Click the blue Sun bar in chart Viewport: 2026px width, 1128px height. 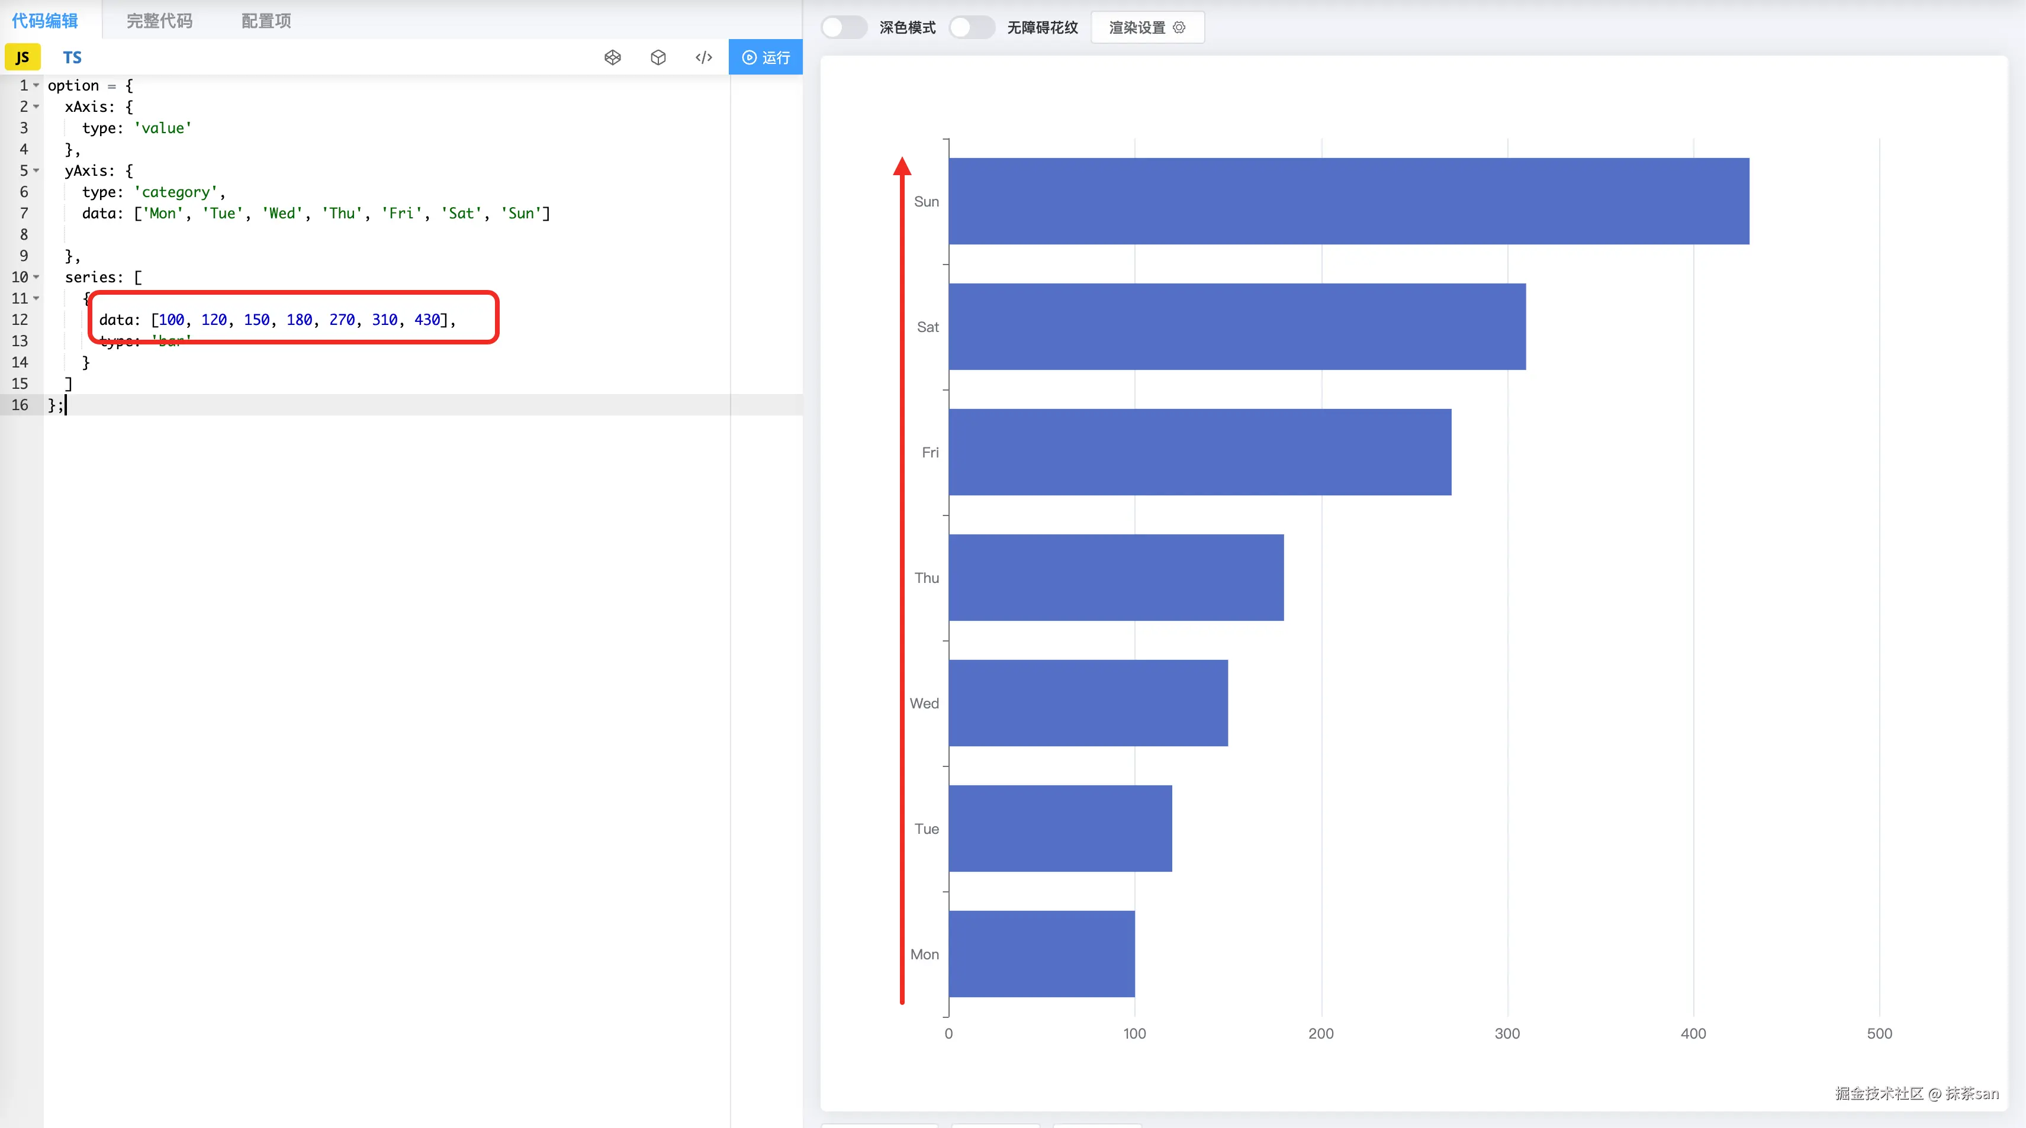point(1348,201)
